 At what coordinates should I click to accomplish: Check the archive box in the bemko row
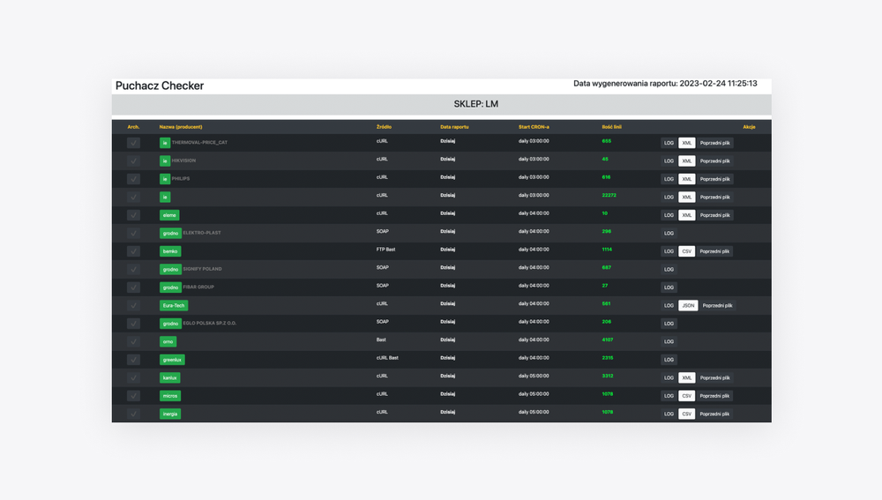pyautogui.click(x=133, y=251)
